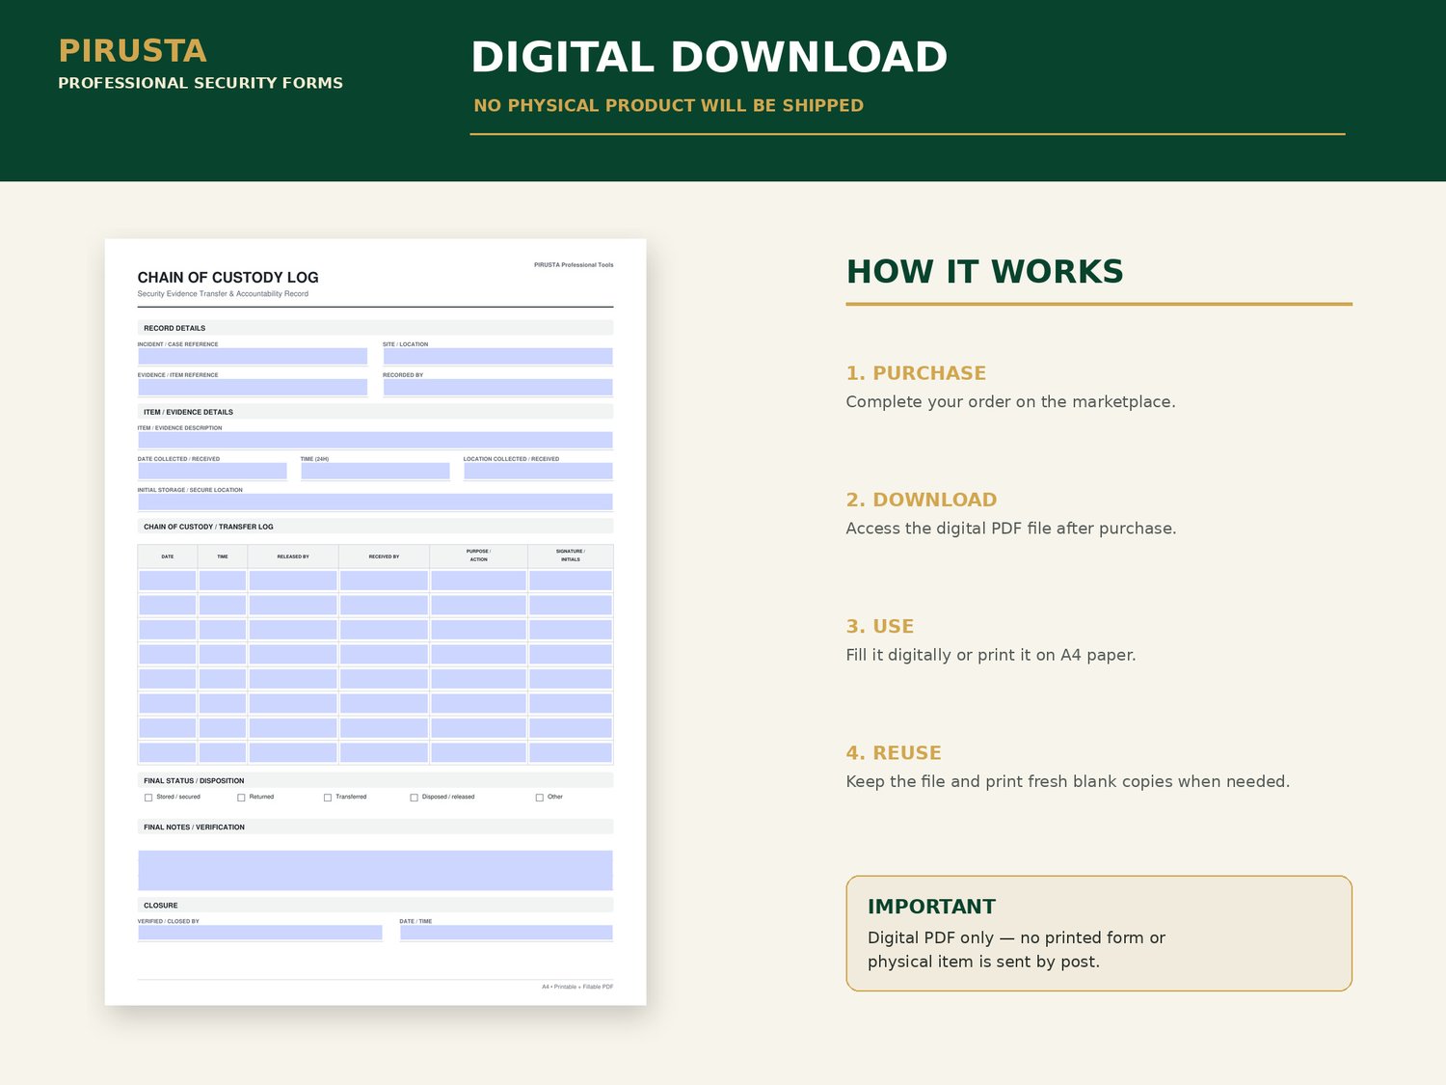Click the 'PROFESSIONAL SECURITY FORMS' tagline

point(201,83)
